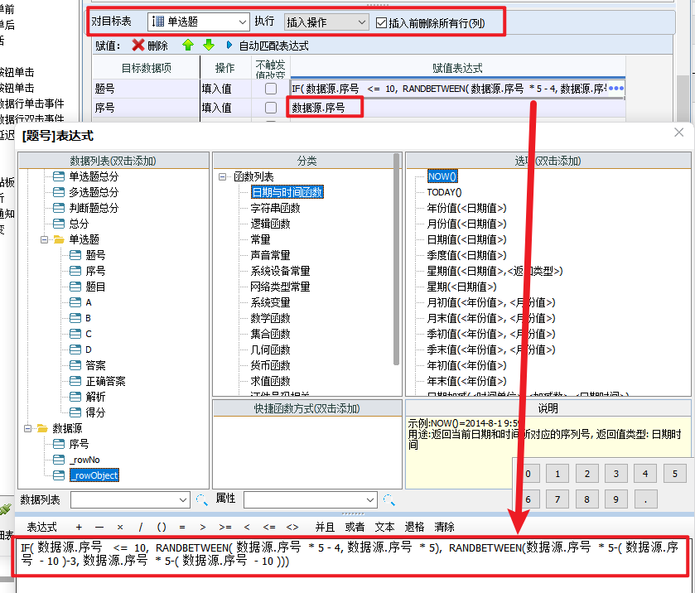Insert <= operator into expression
Image resolution: width=695 pixels, height=593 pixels.
pos(268,527)
